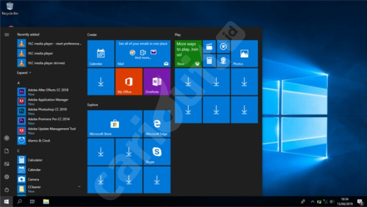Screen dimensions: 367x207
Task: Launch Adobe Premiere Pro CC 2014
Action: click(49, 121)
